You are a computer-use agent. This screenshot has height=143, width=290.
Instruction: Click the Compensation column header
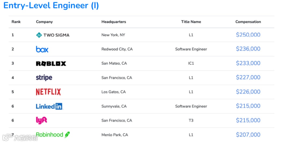pyautogui.click(x=248, y=22)
